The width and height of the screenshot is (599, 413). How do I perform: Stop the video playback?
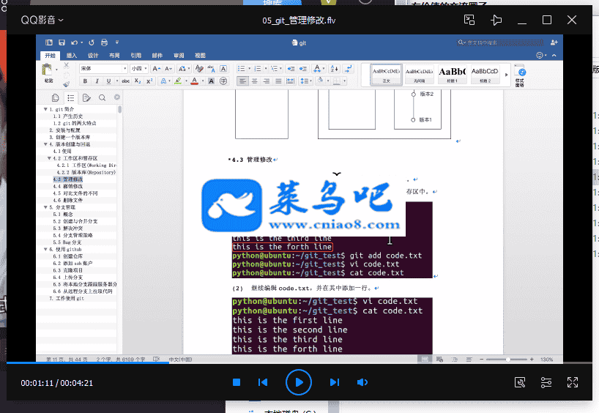(x=237, y=382)
